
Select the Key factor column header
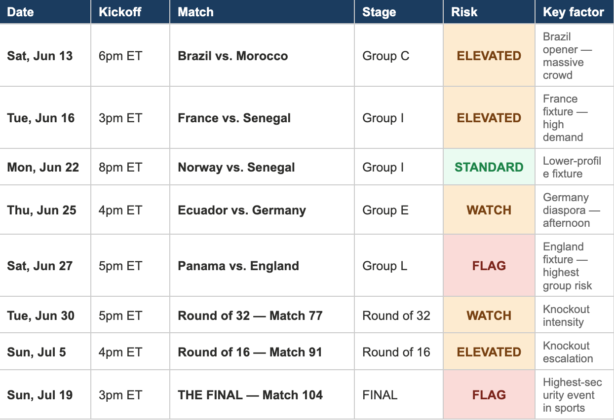575,12
